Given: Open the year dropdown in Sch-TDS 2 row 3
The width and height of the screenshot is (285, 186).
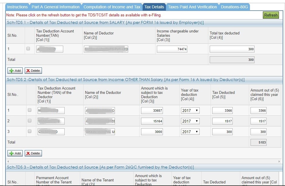Looking at the screenshot, I should pos(190,132).
